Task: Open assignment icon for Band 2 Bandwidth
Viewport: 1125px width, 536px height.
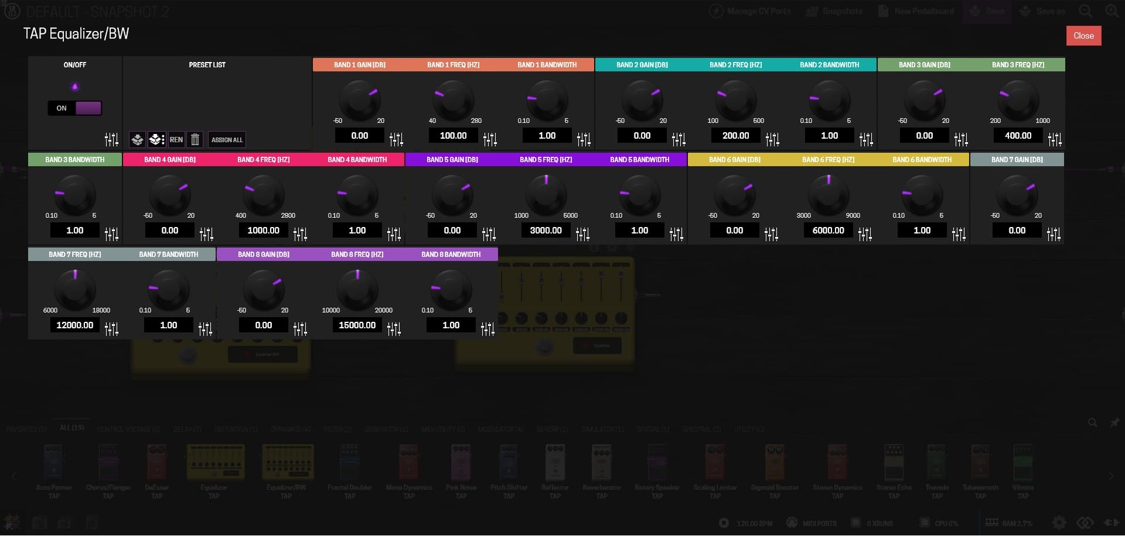Action: [866, 139]
